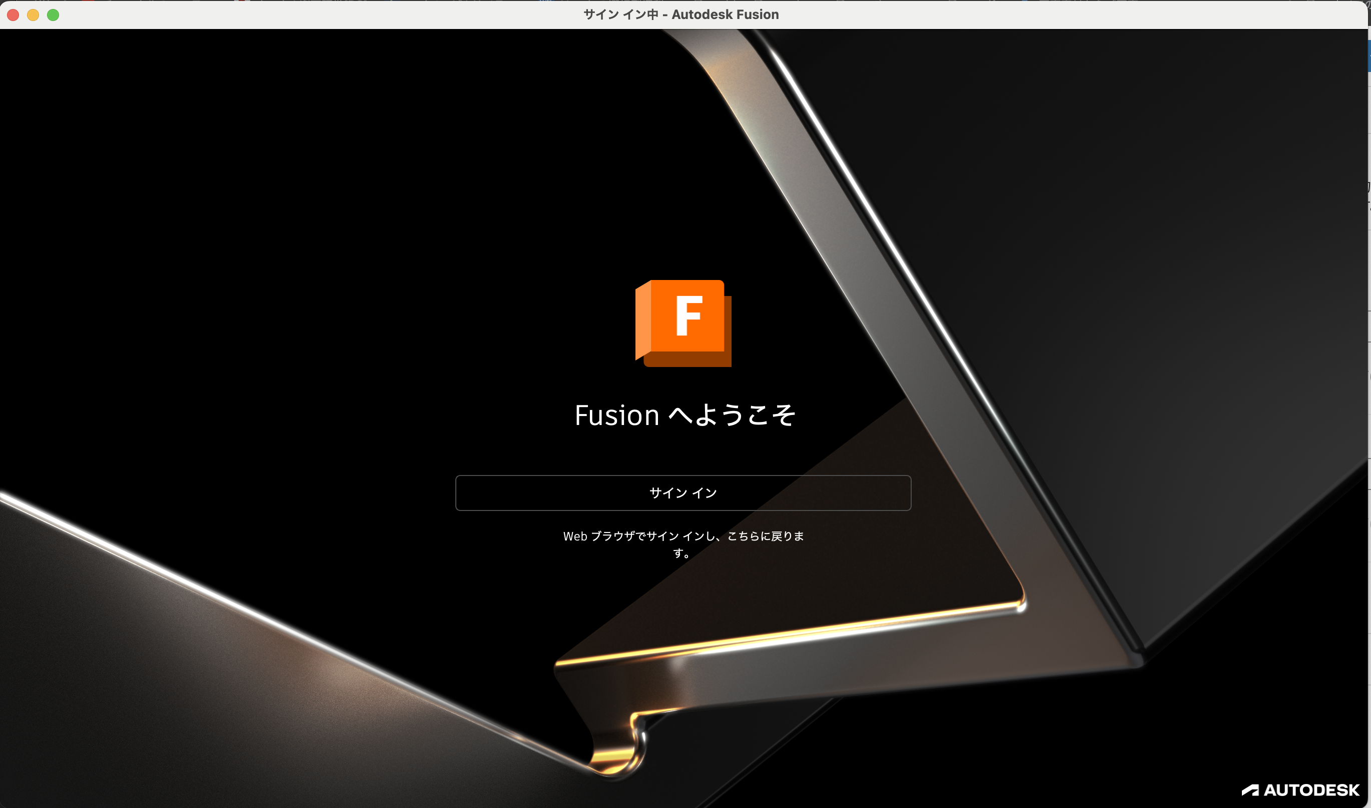Image resolution: width=1371 pixels, height=808 pixels.
Task: Click the サイン イン中 - Autodesk Fusion title
Action: pos(681,14)
